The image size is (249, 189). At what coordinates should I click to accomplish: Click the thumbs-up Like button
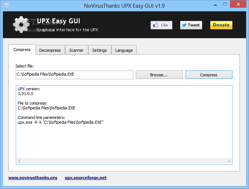161,25
